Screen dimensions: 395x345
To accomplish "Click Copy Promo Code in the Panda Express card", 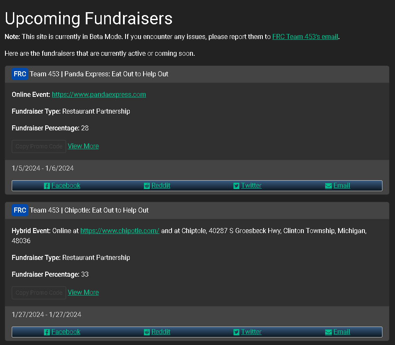I will (39, 146).
